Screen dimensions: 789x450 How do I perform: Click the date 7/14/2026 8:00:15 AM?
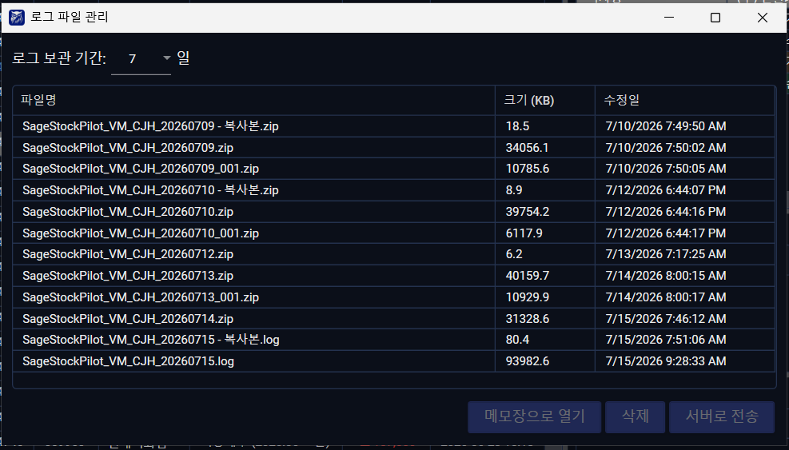pyautogui.click(x=666, y=276)
